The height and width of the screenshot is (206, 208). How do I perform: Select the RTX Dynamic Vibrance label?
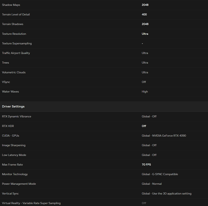pos(17,117)
